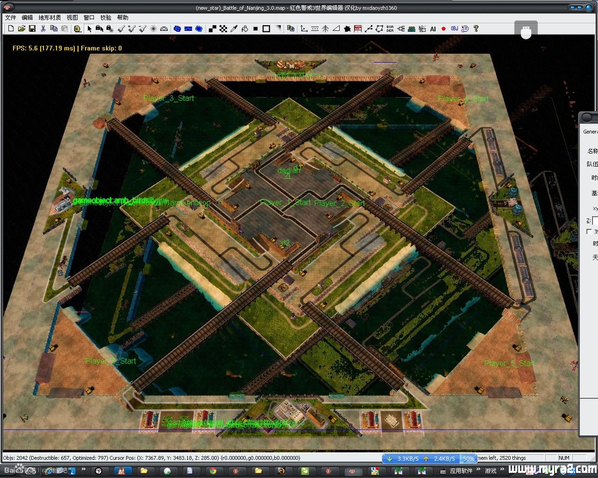The image size is (598, 478).
Task: Pick the paint bucket flood fill tool
Action: tap(245, 29)
